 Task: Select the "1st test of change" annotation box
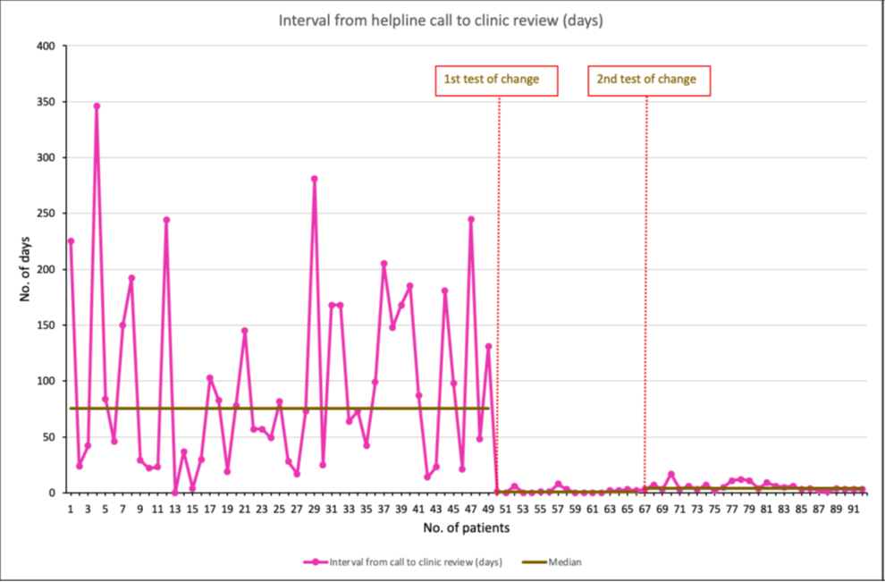click(x=496, y=80)
